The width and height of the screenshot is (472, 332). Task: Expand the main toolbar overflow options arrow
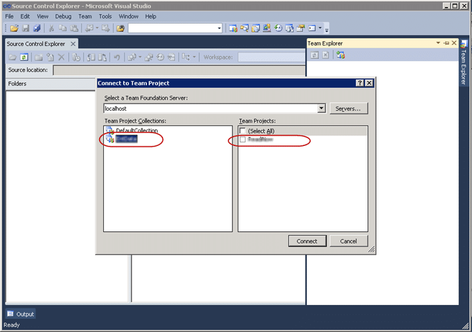pyautogui.click(x=327, y=29)
